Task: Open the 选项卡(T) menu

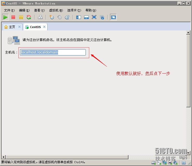Action: pos(74,10)
